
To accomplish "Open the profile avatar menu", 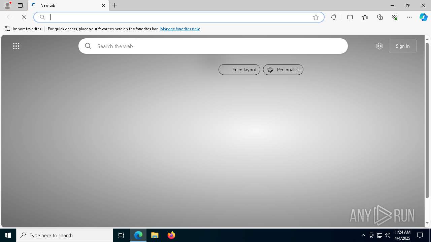I will coord(7,5).
